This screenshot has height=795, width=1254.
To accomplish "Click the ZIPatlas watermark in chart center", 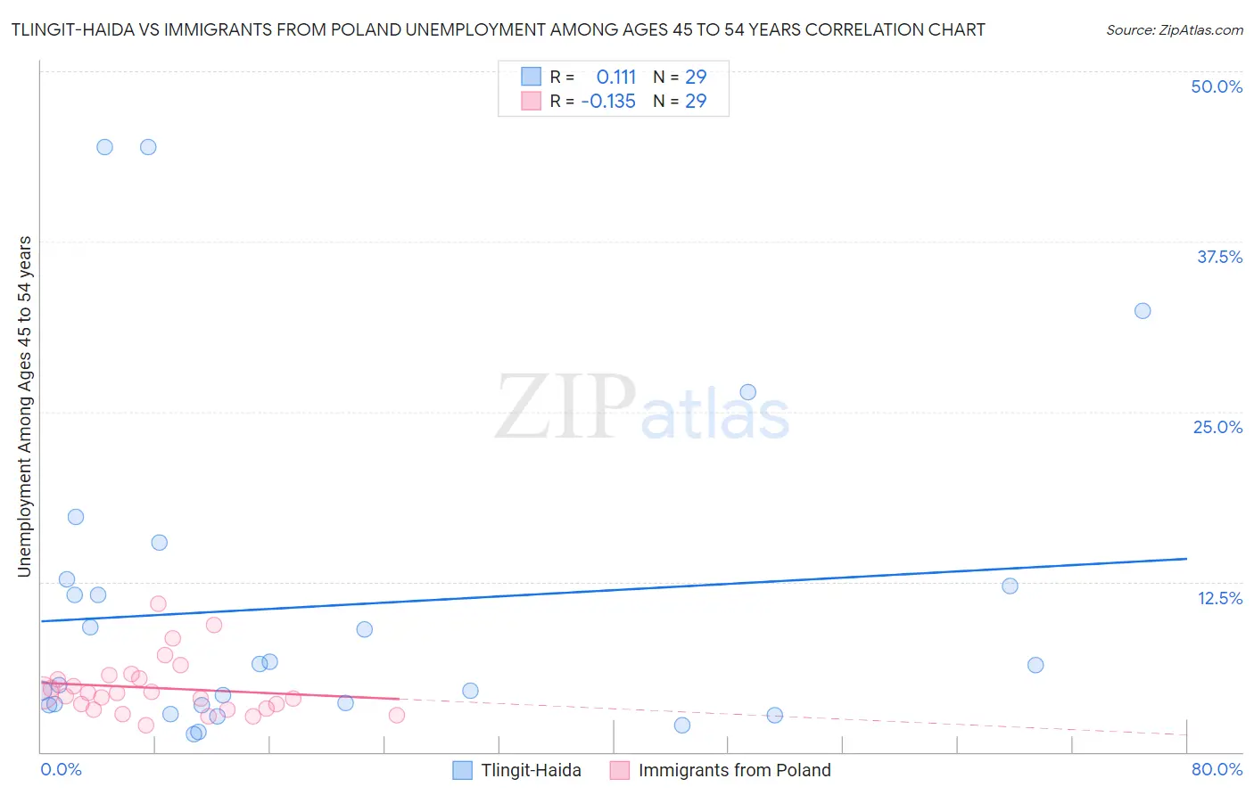I will 642,408.
